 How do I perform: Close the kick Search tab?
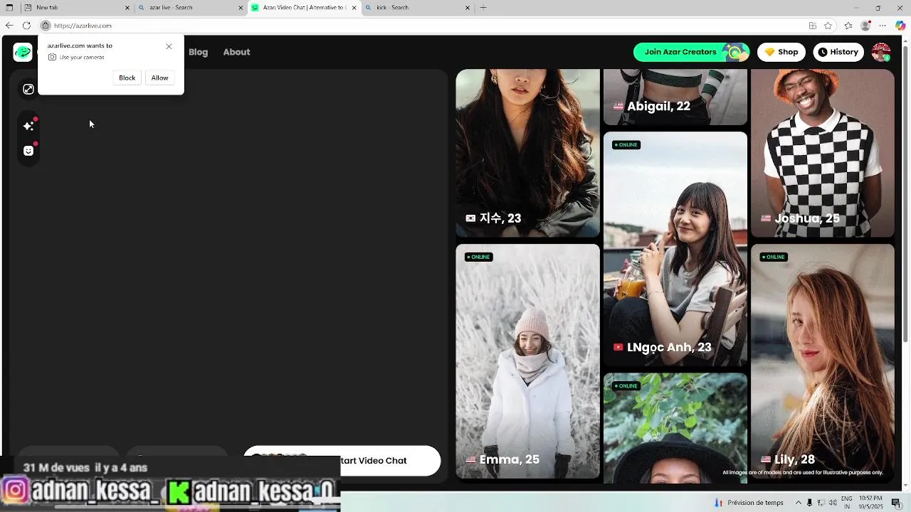pyautogui.click(x=468, y=8)
